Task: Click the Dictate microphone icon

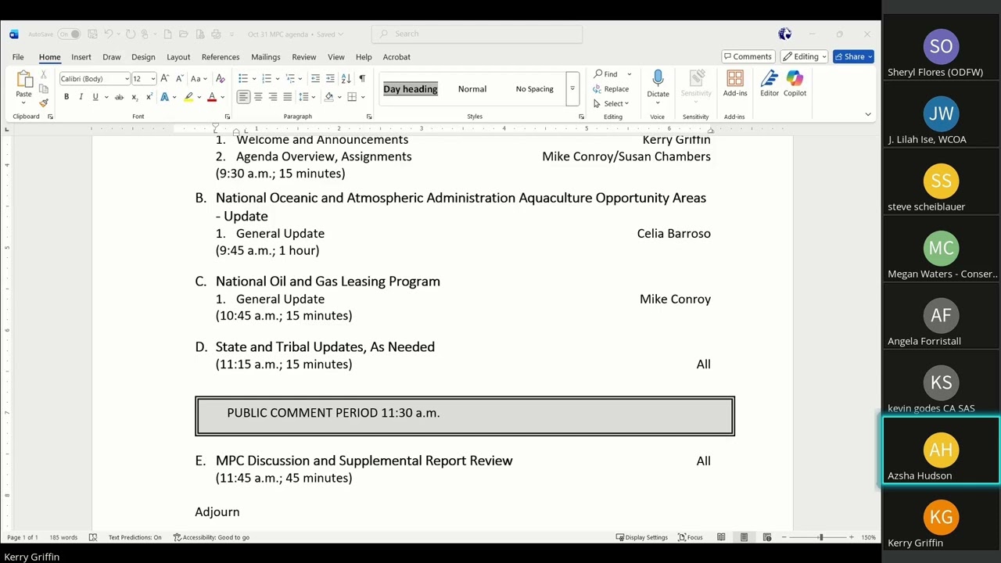Action: pyautogui.click(x=658, y=83)
